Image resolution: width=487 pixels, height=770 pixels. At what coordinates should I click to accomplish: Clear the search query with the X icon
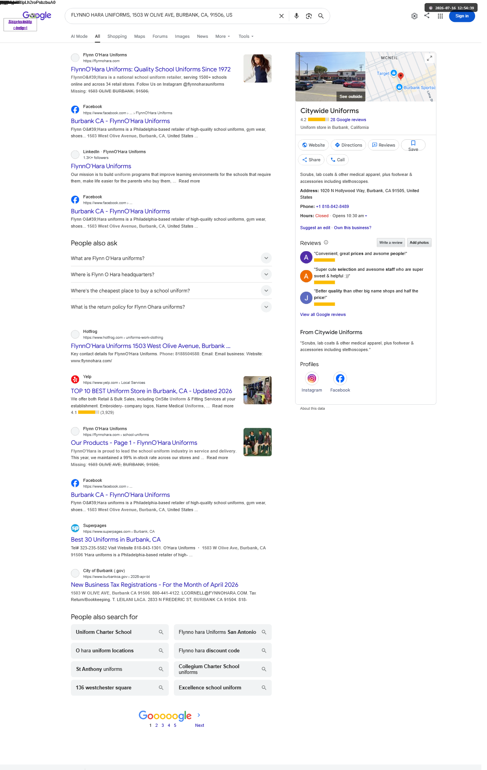281,16
